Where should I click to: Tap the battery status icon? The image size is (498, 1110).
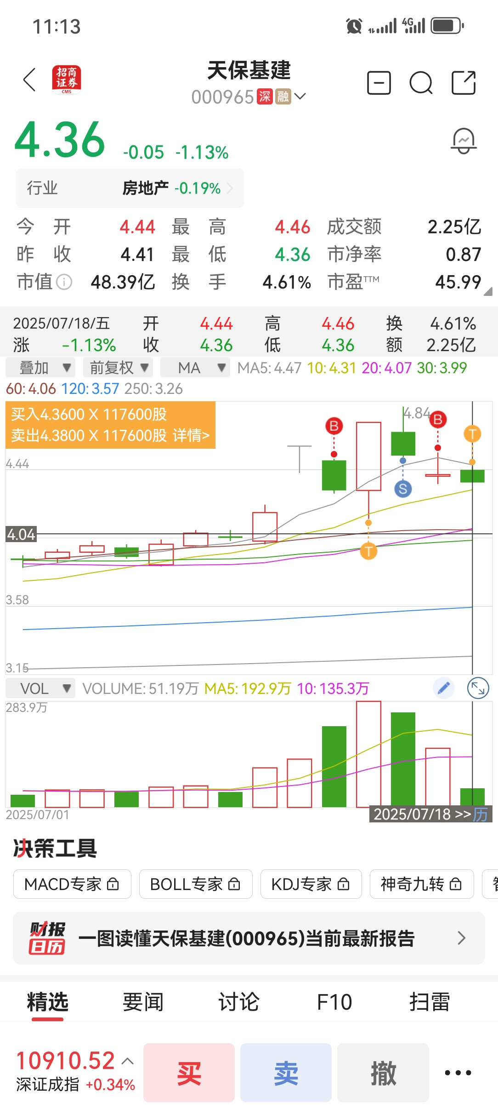pyautogui.click(x=447, y=26)
